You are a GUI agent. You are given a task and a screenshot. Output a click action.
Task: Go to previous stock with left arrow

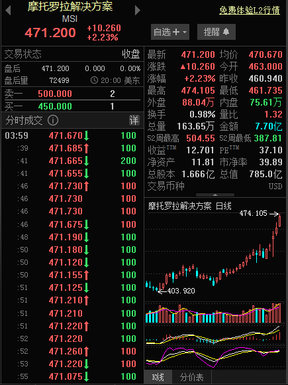[x=8, y=11]
